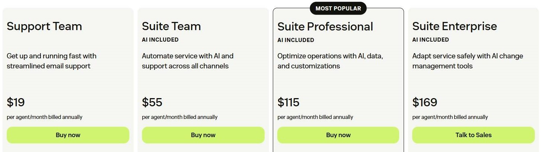Click AI INCLUDED label under Suite Team
546x152 pixels.
coord(160,40)
